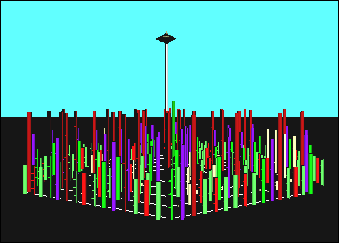
Task: Pick the wide dark-red cylinder right of front corner
Action: tap(194, 165)
